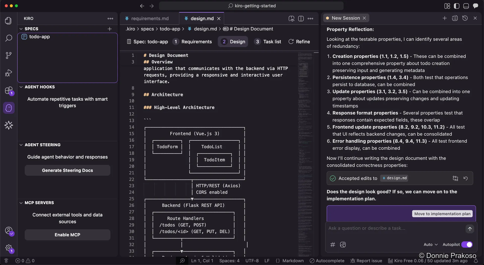Revert accepted edits to design.md
The image size is (484, 265).
tap(465, 178)
